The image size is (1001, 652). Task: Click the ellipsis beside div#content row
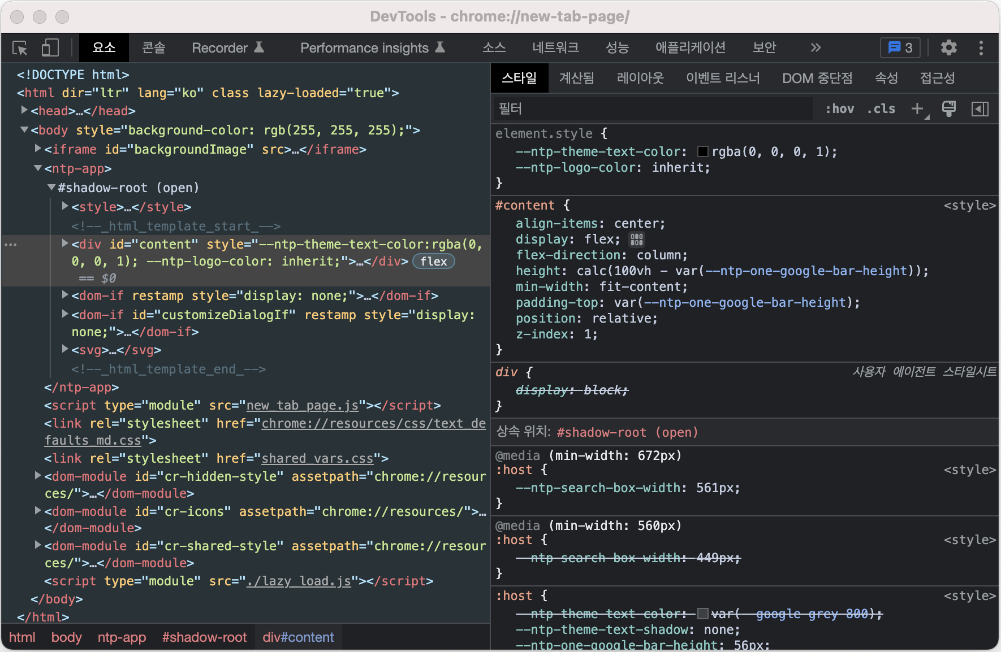tap(11, 245)
